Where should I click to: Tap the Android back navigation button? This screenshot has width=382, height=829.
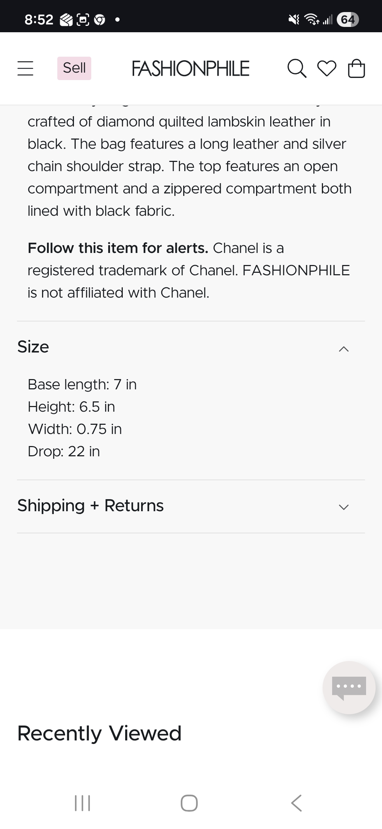pyautogui.click(x=296, y=803)
